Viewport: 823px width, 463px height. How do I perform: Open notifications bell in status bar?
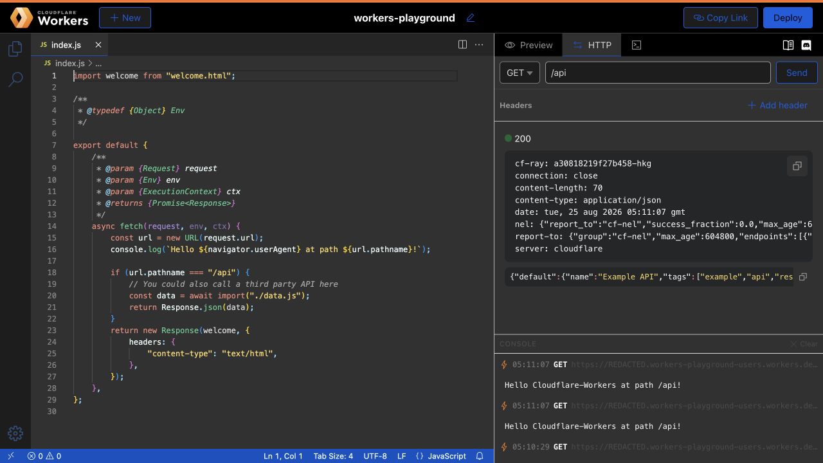point(480,456)
